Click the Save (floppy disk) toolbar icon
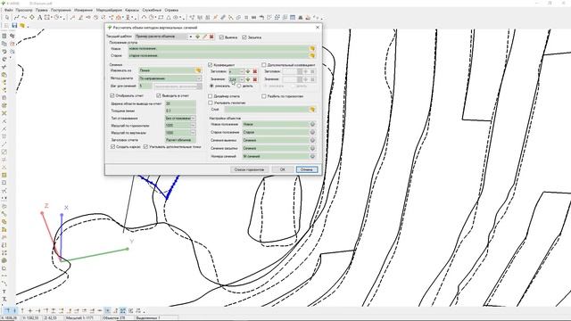The image size is (571, 321). (14, 26)
